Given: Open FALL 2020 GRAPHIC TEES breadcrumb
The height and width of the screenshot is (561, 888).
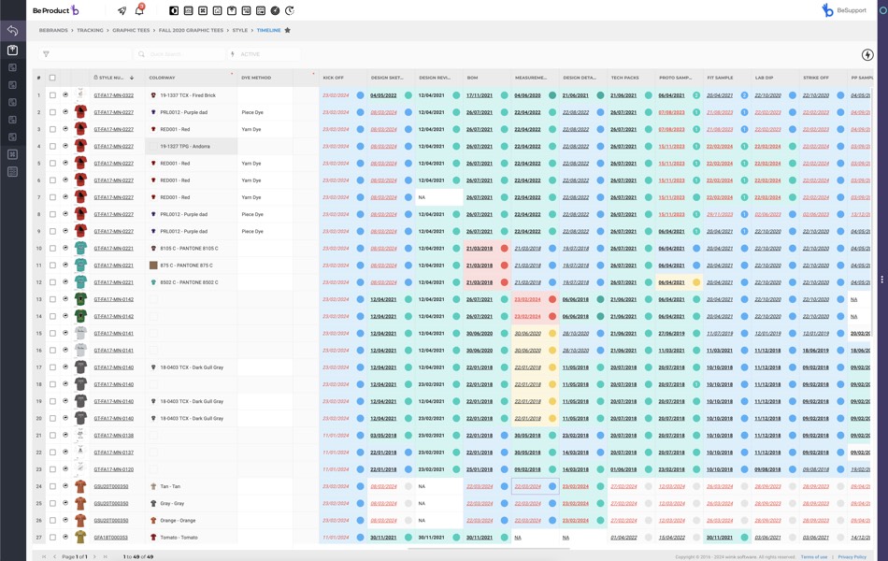Looking at the screenshot, I should point(191,30).
